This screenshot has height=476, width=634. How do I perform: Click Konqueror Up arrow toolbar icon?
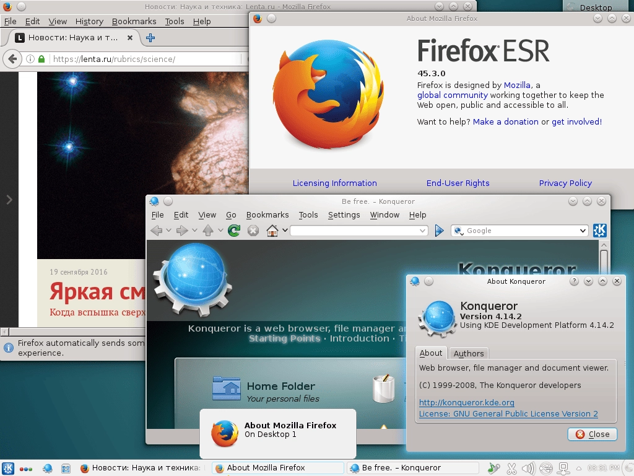(x=208, y=231)
